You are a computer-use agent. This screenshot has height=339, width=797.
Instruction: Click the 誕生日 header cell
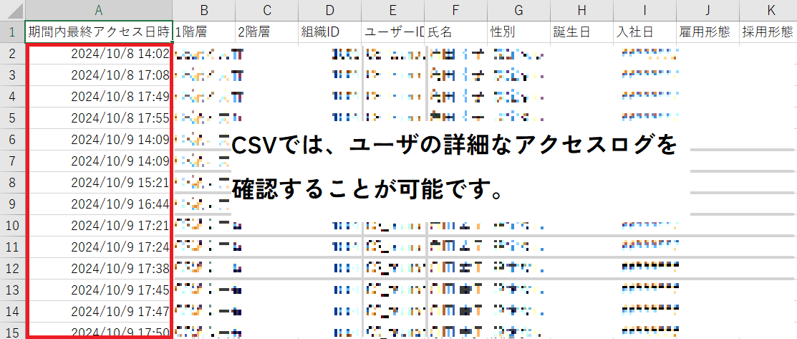point(582,32)
